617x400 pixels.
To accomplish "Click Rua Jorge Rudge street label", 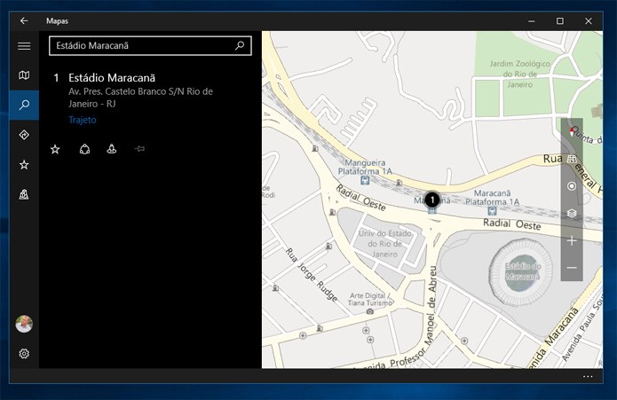I will 312,275.
